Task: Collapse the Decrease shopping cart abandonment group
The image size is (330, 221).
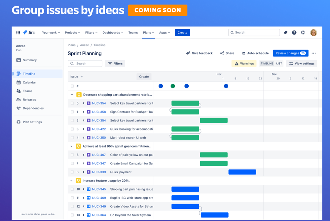Action: click(72, 95)
